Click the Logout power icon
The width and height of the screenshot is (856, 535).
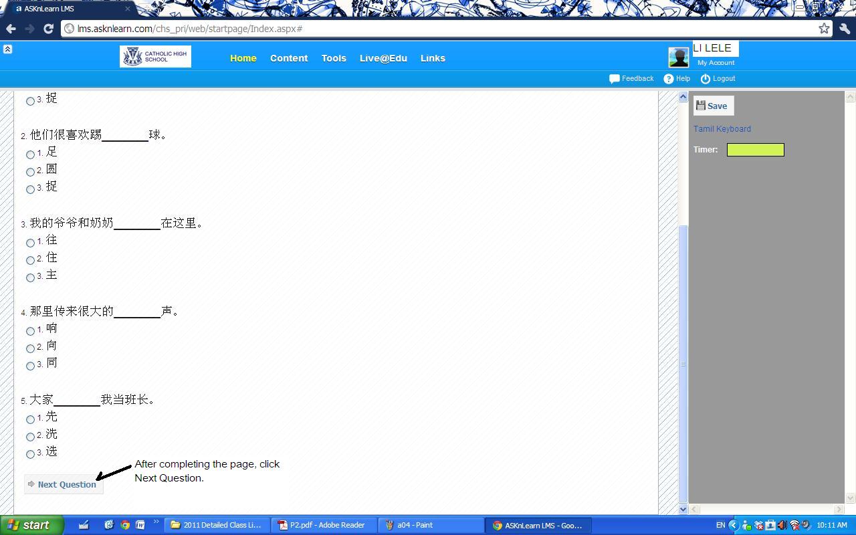coord(705,79)
